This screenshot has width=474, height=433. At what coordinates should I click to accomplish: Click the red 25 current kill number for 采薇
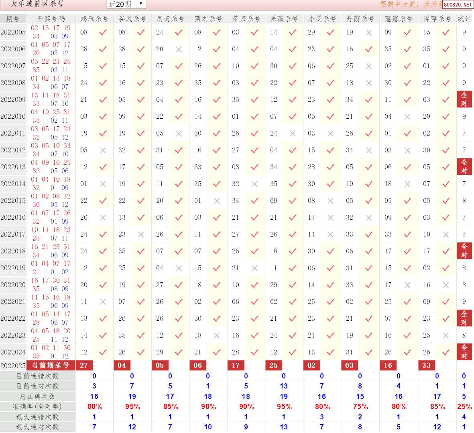point(274,365)
